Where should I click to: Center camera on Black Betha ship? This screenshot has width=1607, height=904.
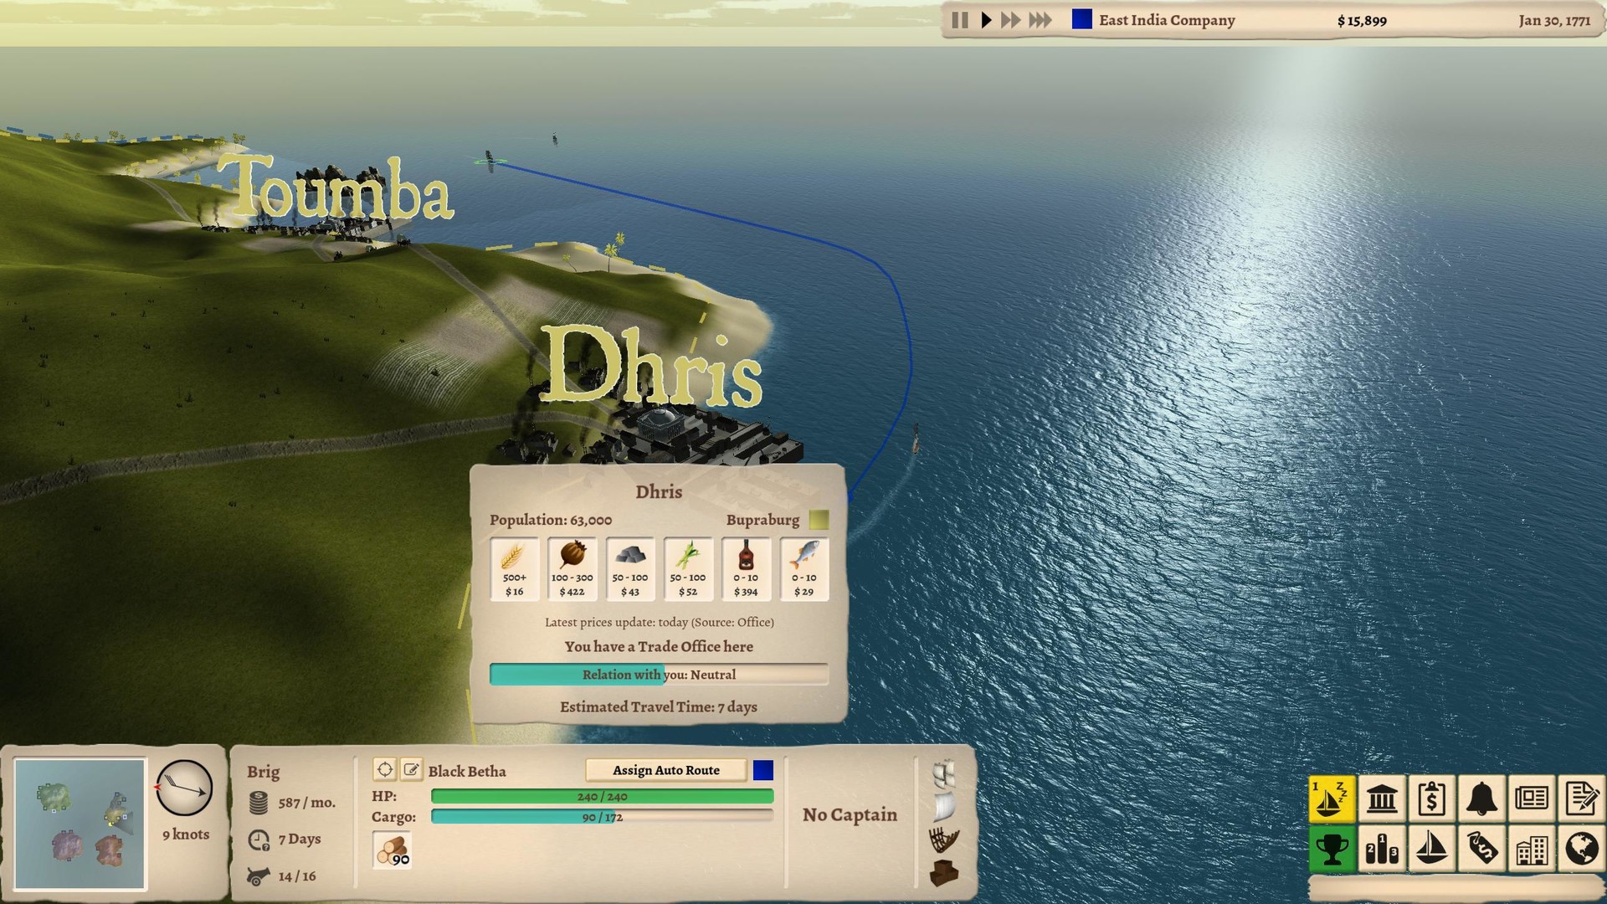point(384,769)
